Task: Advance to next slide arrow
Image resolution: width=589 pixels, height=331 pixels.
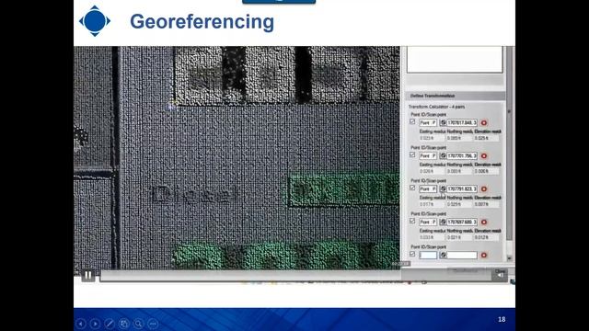Action: 95,324
